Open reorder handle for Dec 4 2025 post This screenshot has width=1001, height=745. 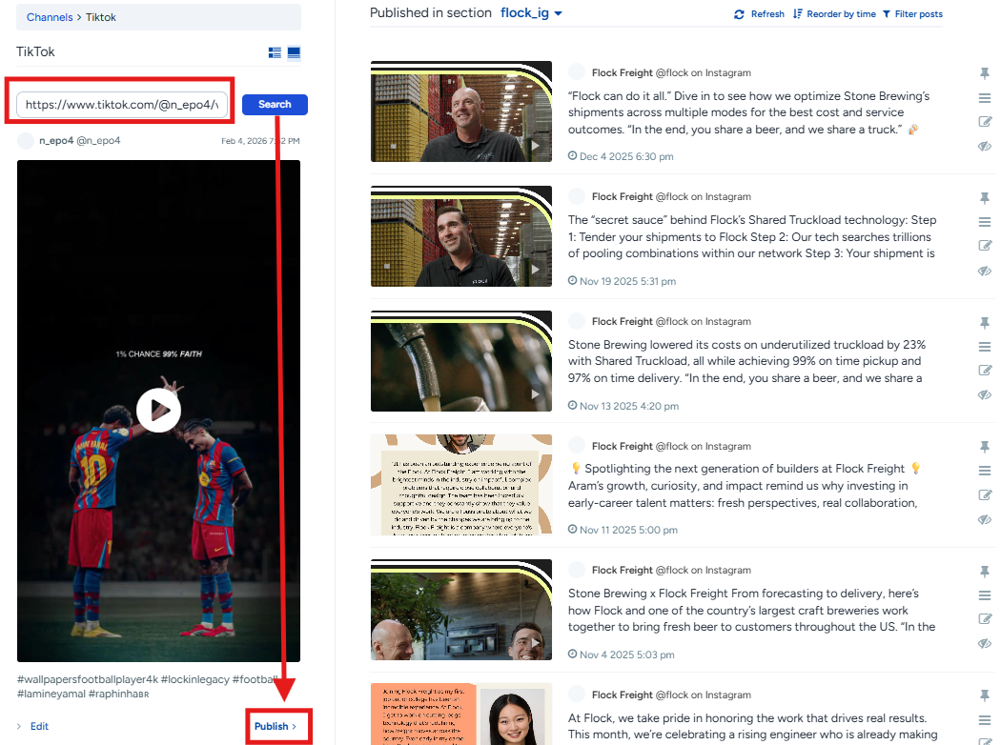(x=985, y=98)
